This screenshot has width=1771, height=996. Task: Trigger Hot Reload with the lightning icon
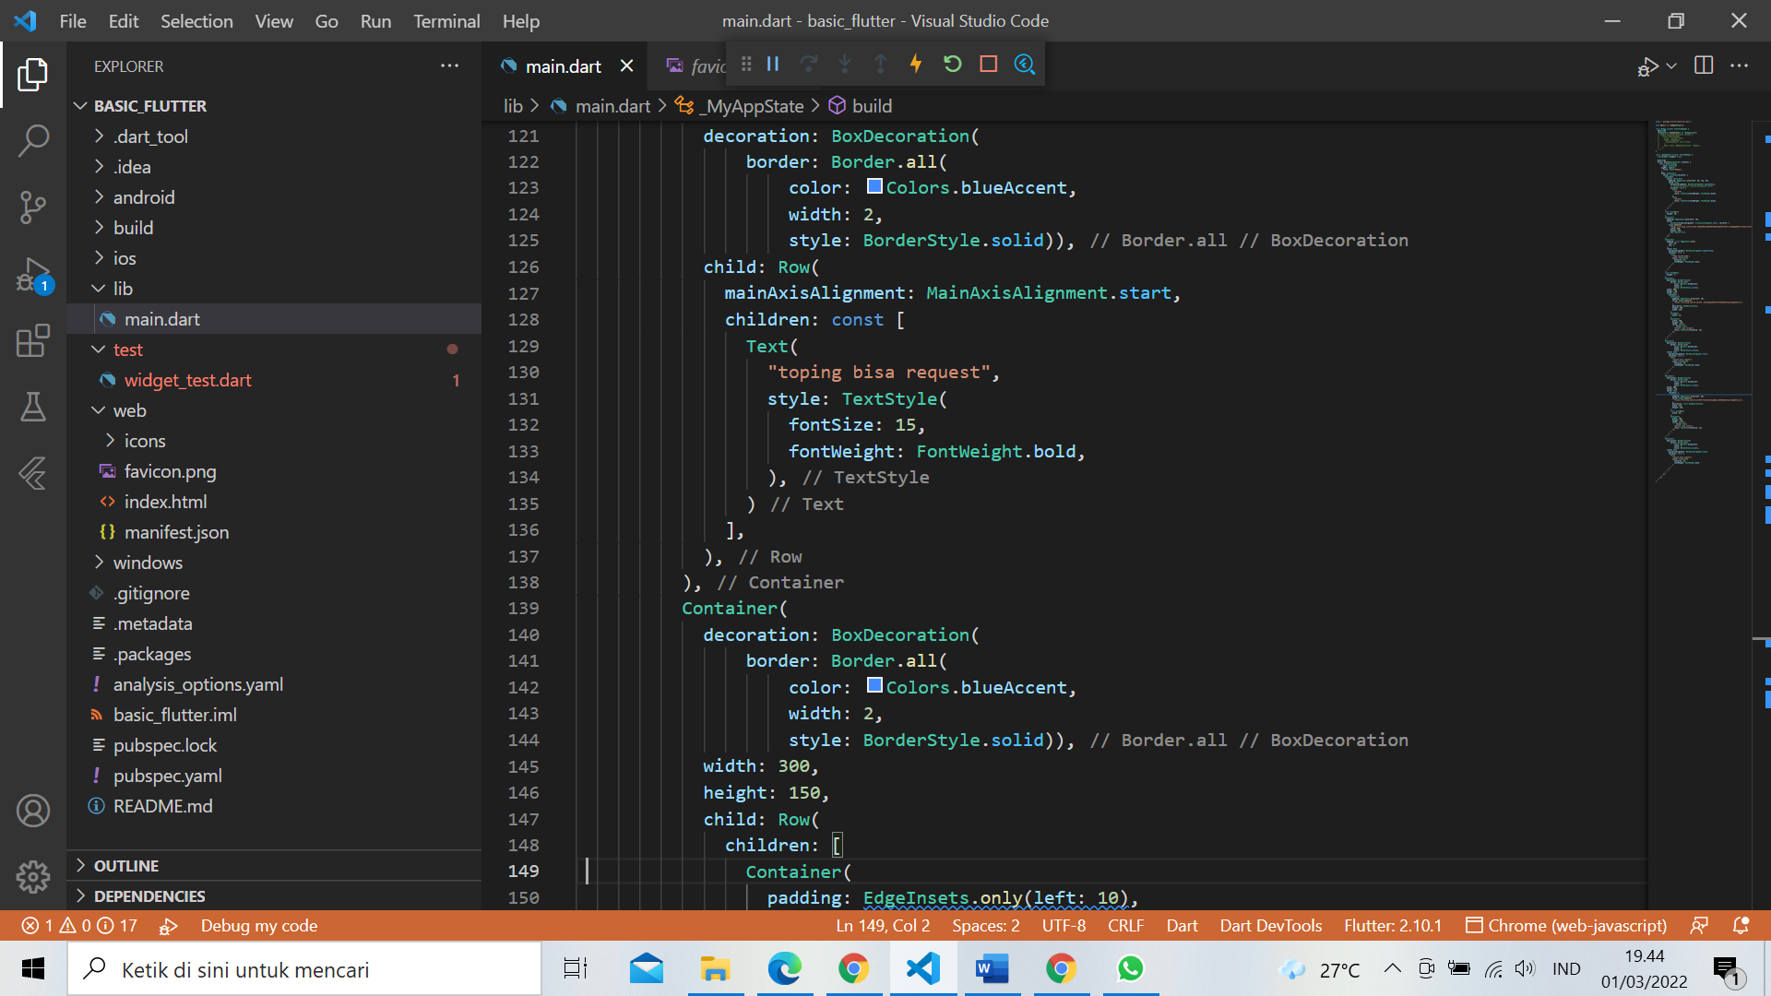pos(915,64)
